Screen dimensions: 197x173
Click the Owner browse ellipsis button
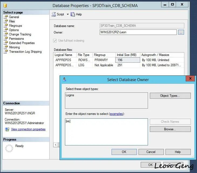(181, 32)
